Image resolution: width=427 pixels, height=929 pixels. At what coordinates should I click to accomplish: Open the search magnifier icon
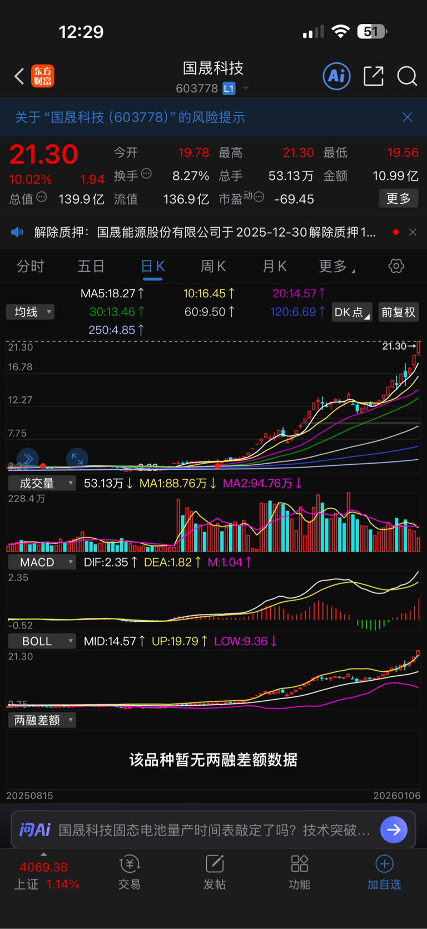(407, 76)
